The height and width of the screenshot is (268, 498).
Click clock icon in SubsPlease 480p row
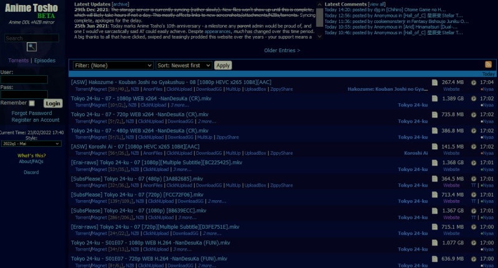coord(474,179)
